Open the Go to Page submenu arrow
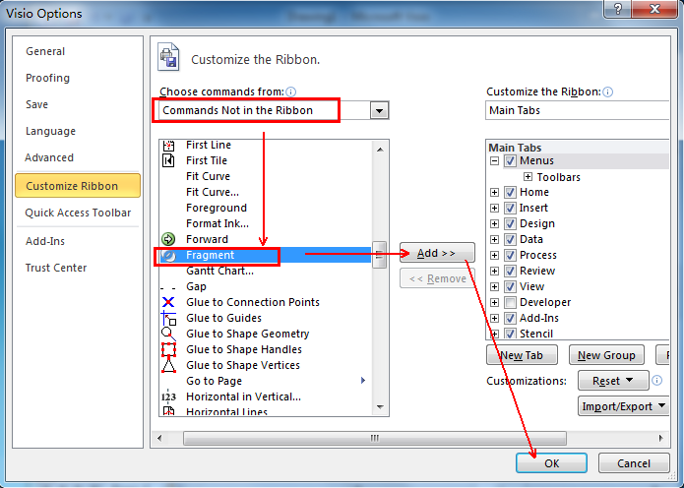Screen dimensions: 684x488 point(363,381)
